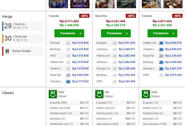Open third hotel's dining room thumbnail
Image resolution: width=185 pixels, height=126 pixels.
tap(173, 4)
